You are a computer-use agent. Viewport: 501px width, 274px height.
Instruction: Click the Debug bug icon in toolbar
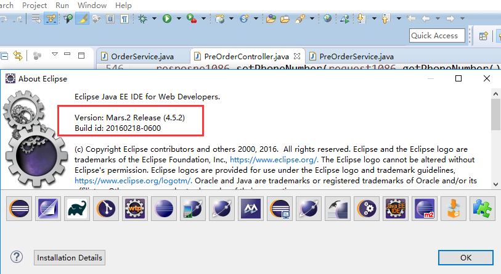[142, 19]
